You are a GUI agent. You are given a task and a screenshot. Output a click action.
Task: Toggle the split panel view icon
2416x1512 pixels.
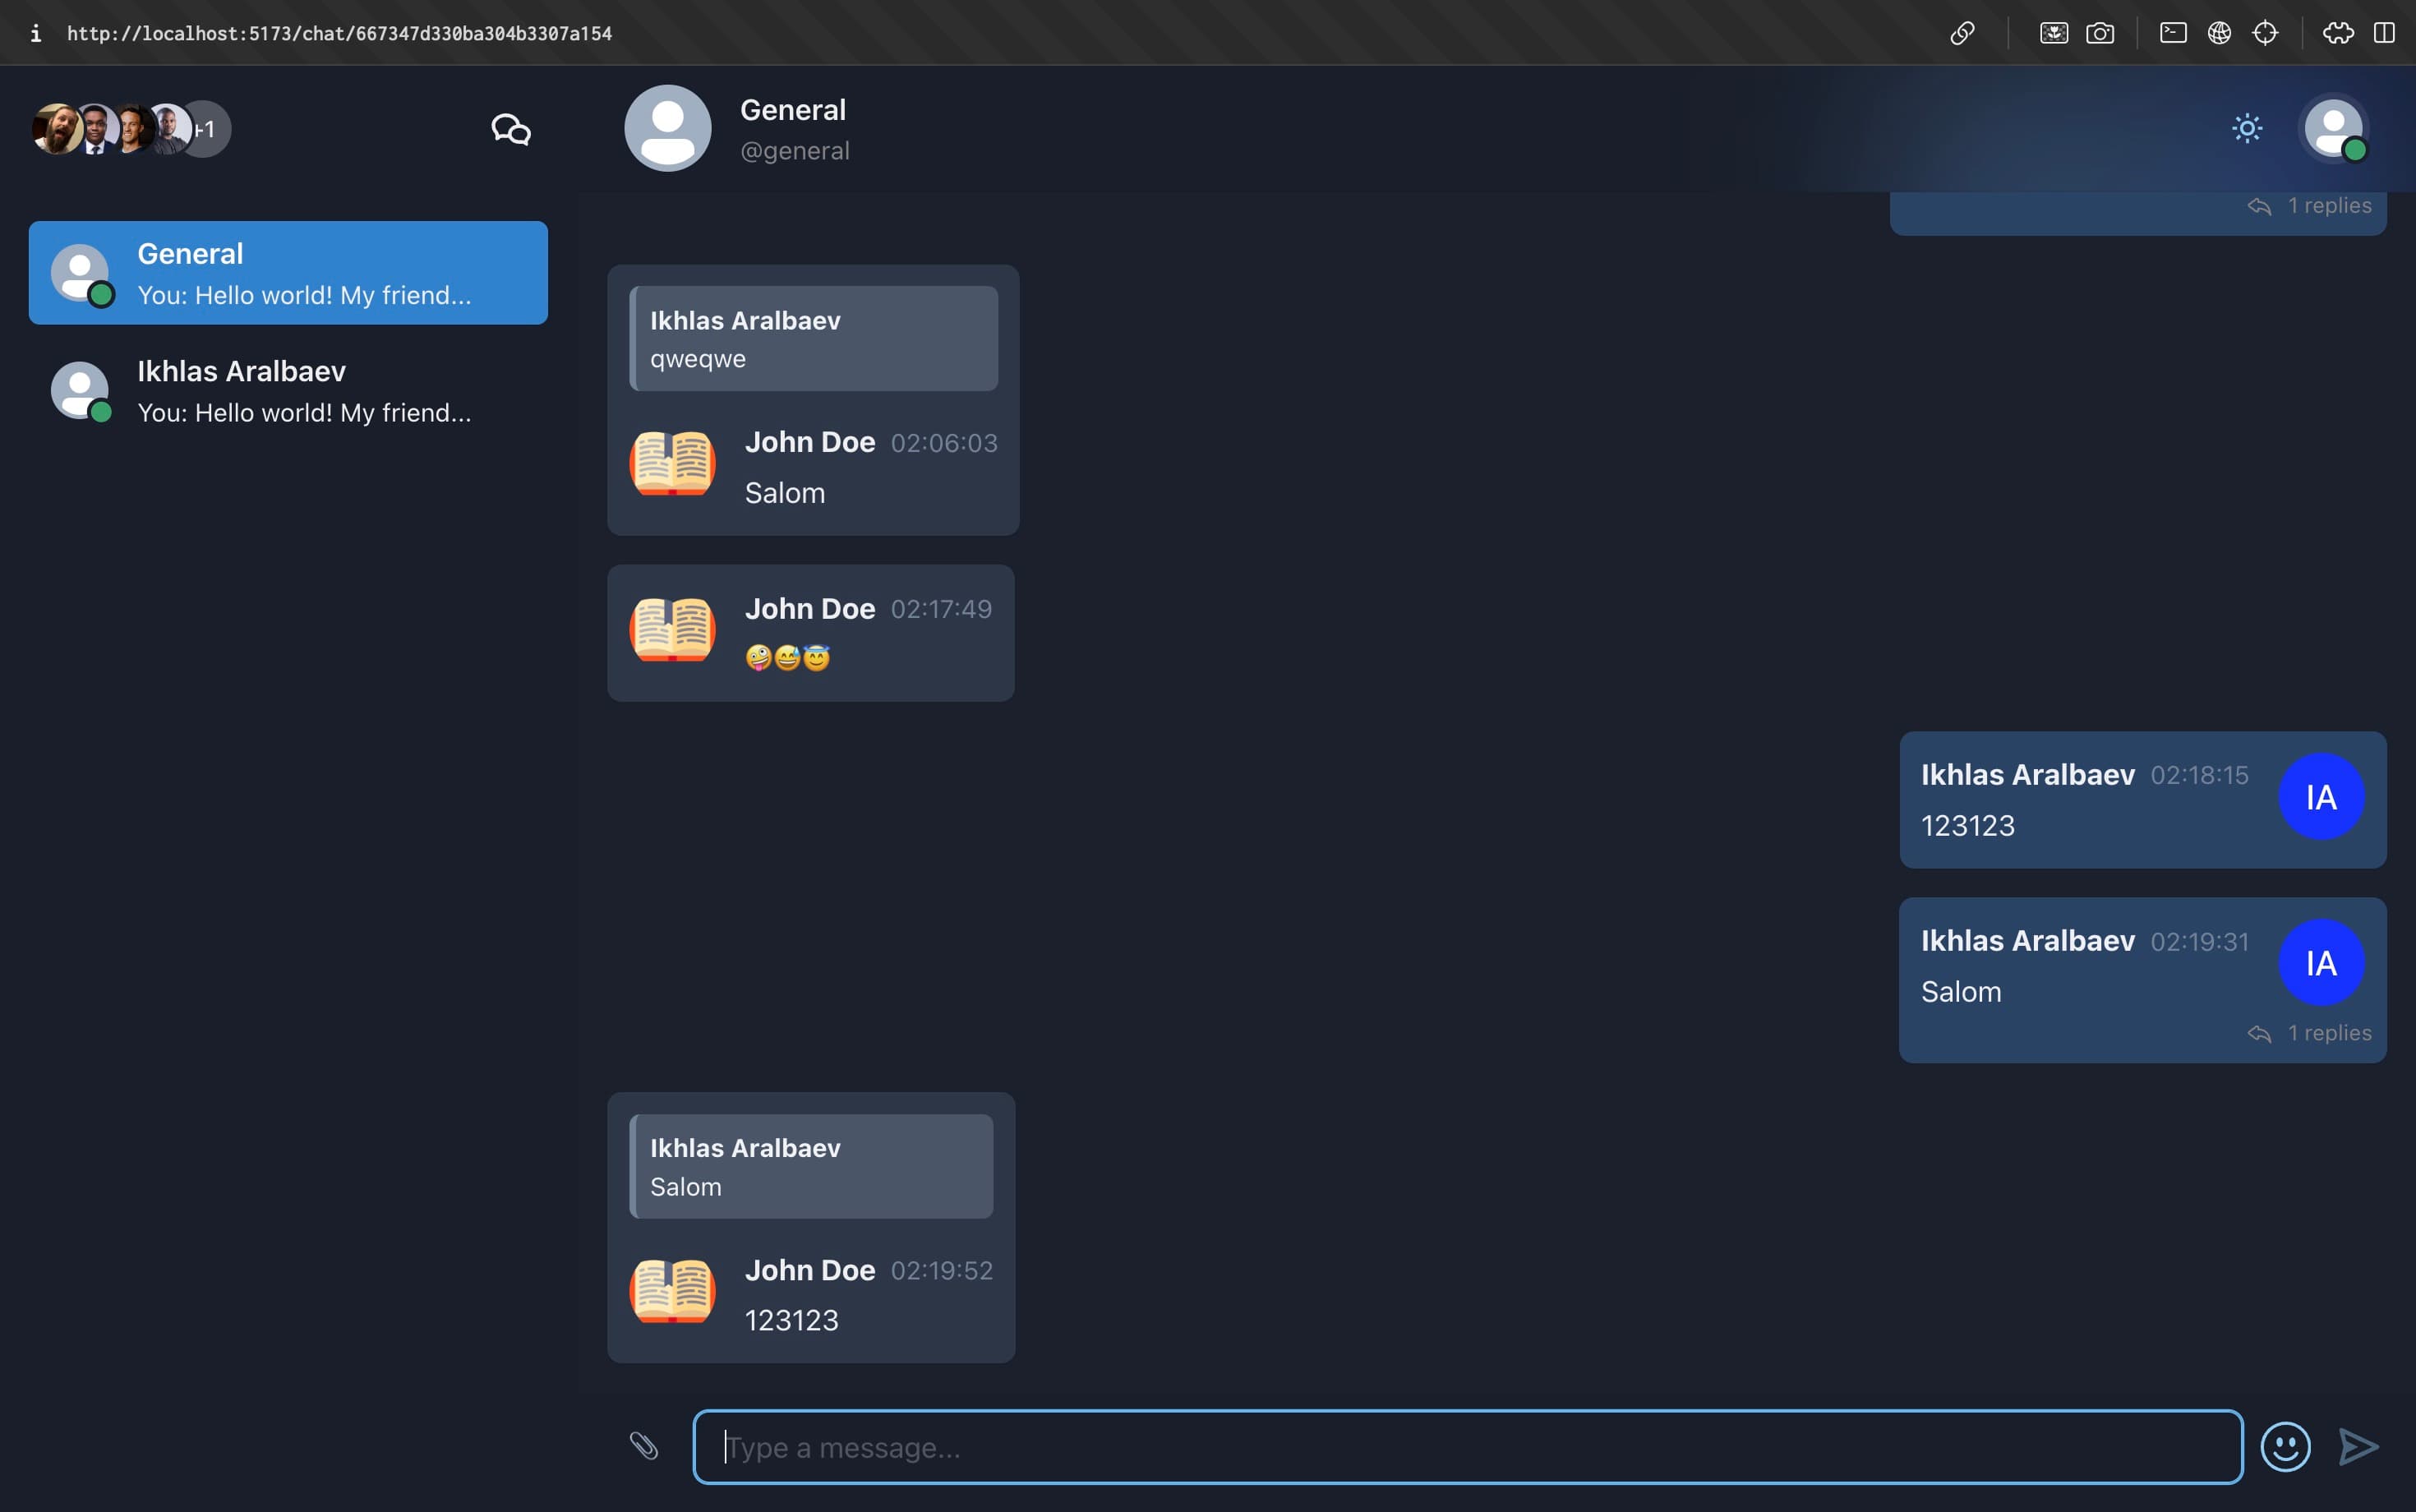pyautogui.click(x=2384, y=33)
